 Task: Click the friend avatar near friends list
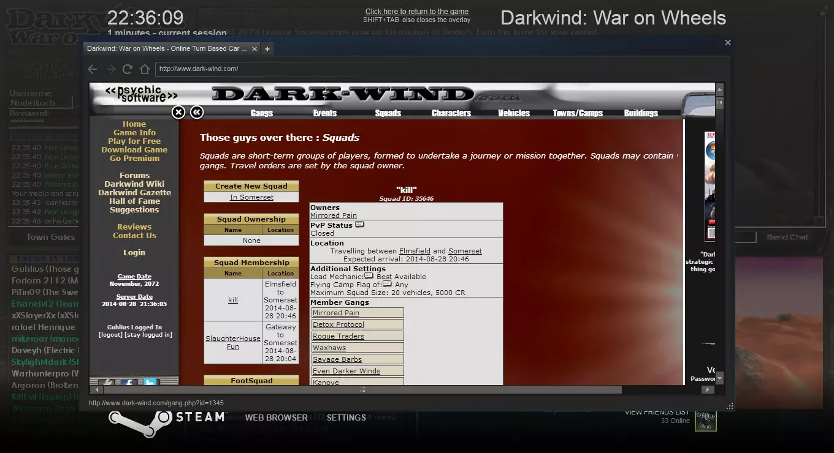[x=706, y=422]
